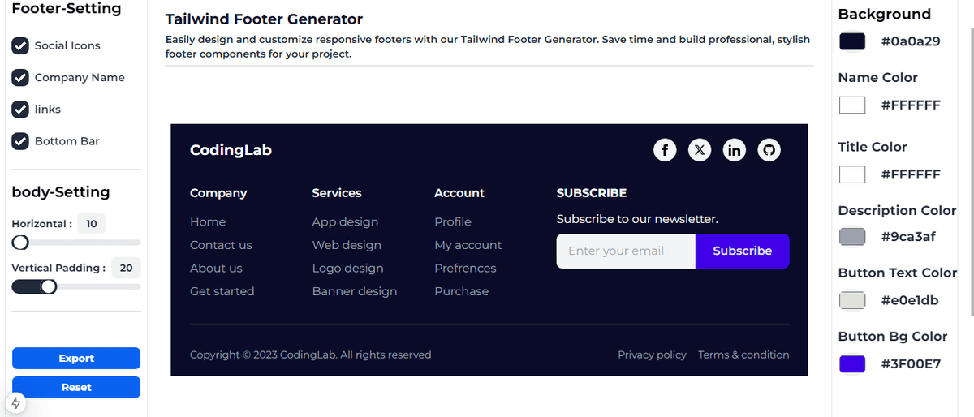Disable the links checkbox
Screen dimensions: 974x417
(x=20, y=109)
